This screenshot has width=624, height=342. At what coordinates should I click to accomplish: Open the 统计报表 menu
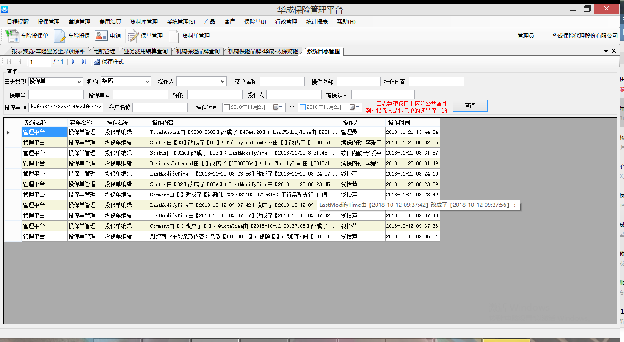(x=317, y=21)
